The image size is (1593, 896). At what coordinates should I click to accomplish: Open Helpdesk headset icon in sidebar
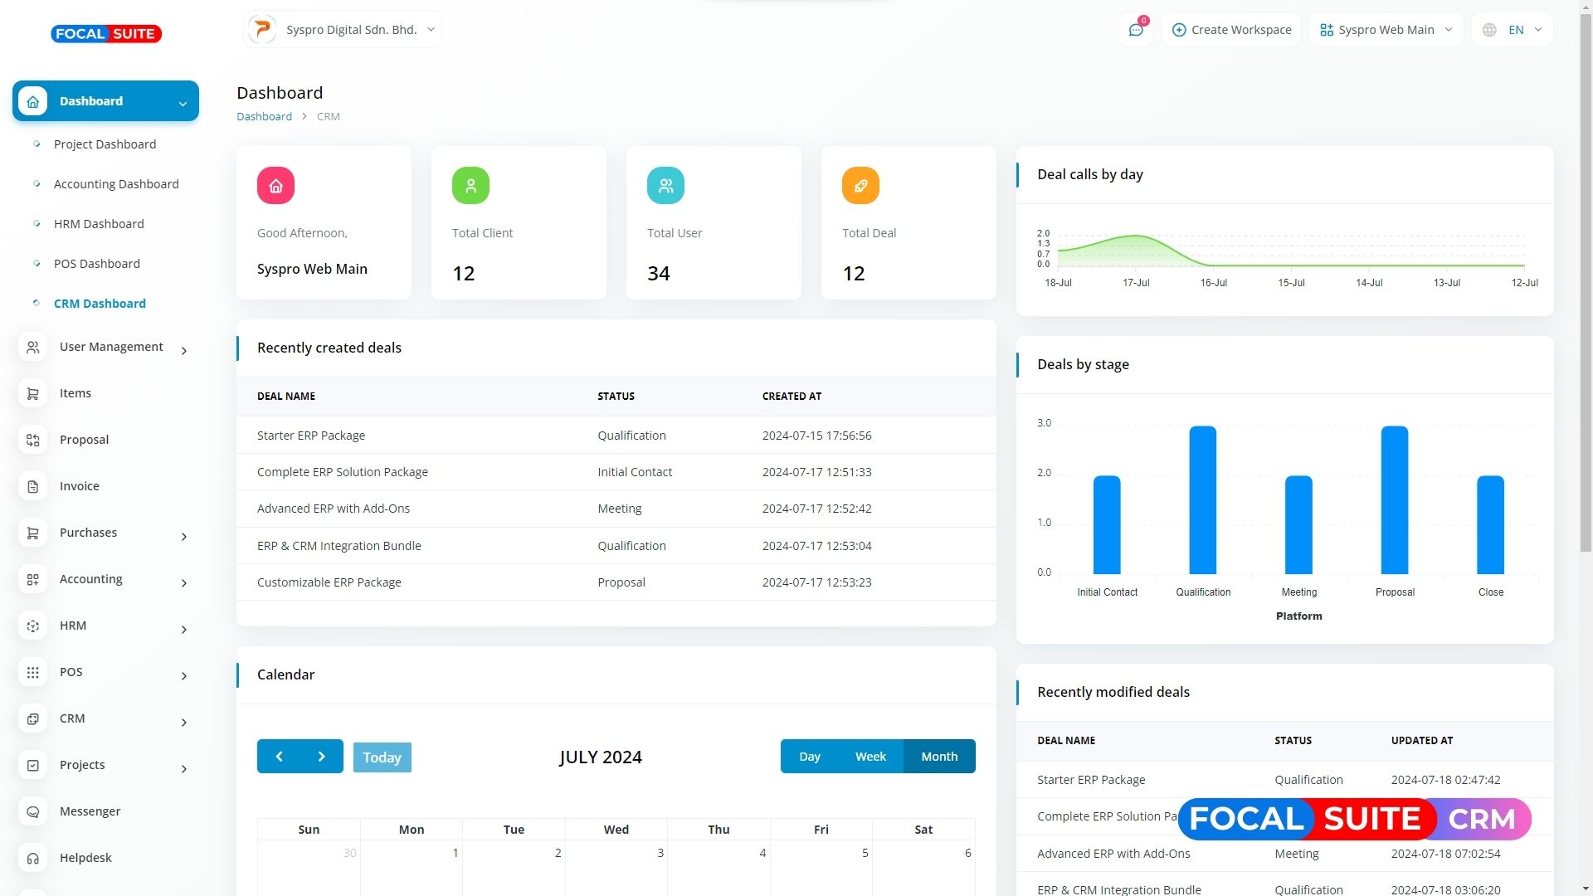tap(33, 858)
